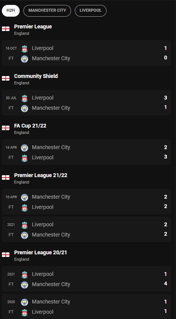
Task: Click Liverpool crest in 16 OCT match
Action: pos(25,49)
